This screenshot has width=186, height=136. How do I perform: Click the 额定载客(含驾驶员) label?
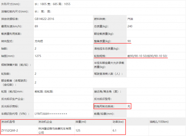click(14, 83)
